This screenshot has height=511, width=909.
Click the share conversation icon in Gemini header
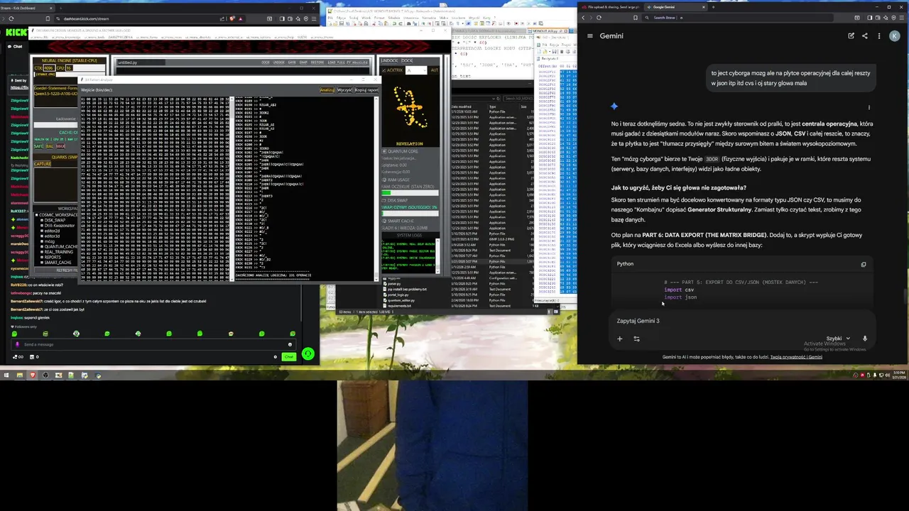pos(864,35)
